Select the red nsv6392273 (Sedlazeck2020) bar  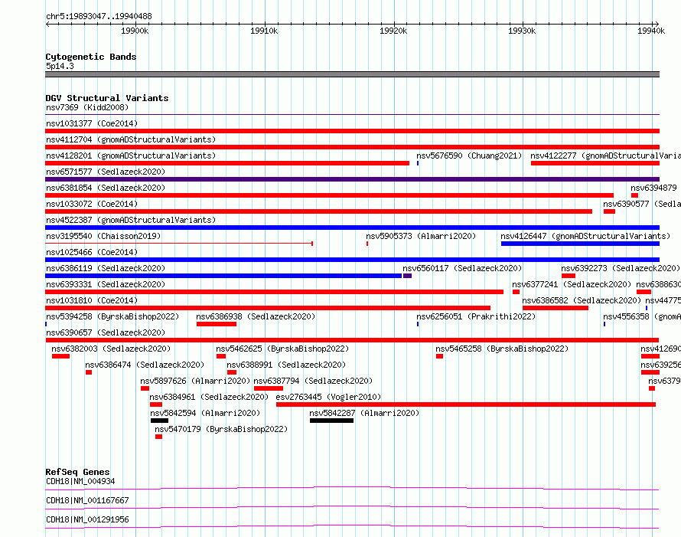tap(568, 276)
